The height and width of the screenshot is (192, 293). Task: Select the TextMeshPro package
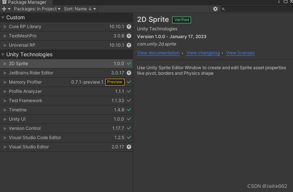pyautogui.click(x=67, y=36)
